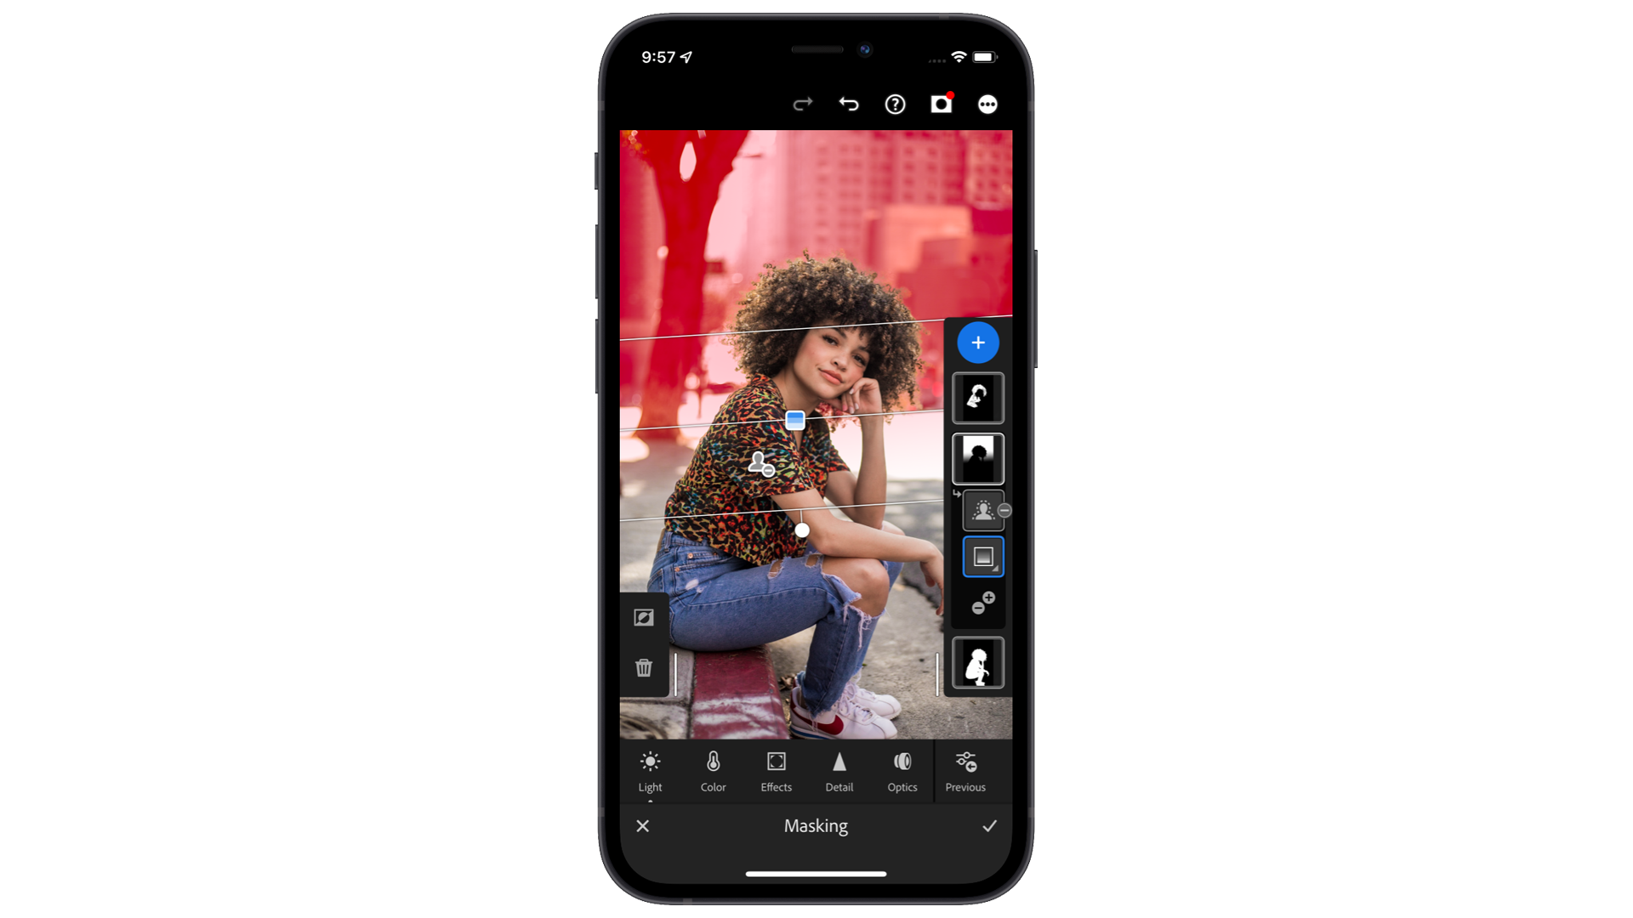Open the Color adjustment panel
Screen dimensions: 1633x918
pos(712,770)
